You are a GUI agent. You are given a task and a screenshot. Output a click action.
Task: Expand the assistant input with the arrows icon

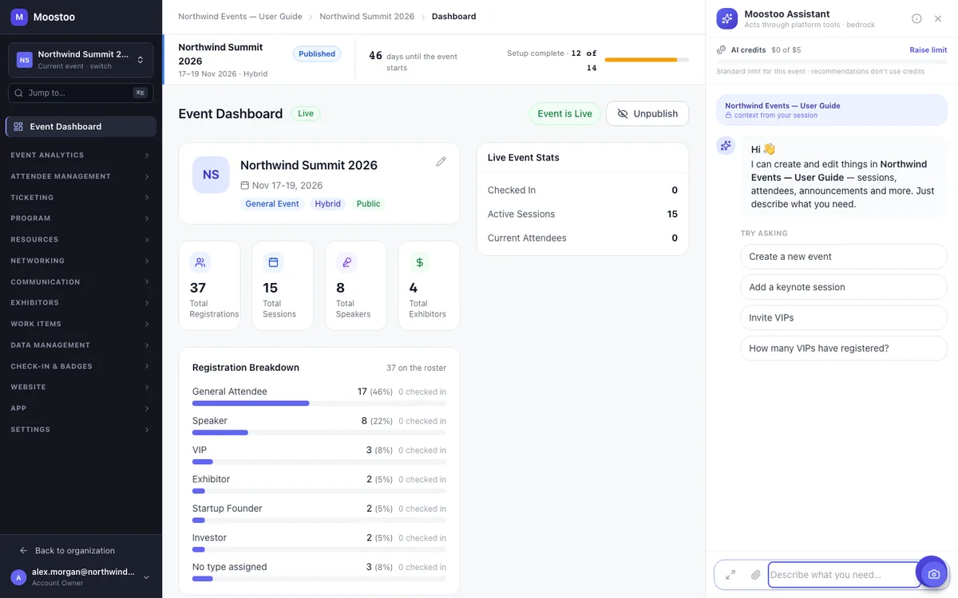point(730,574)
